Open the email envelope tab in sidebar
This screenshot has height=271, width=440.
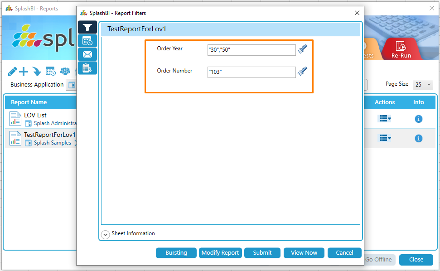[x=87, y=54]
